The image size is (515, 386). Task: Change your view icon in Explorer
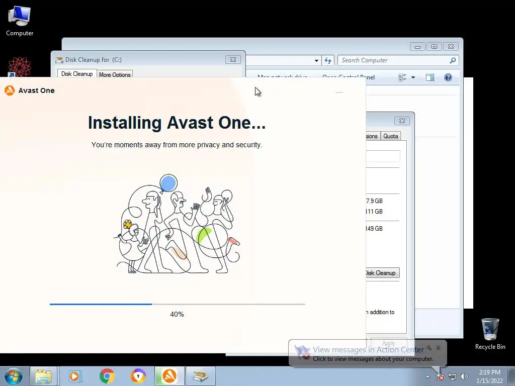tap(402, 77)
